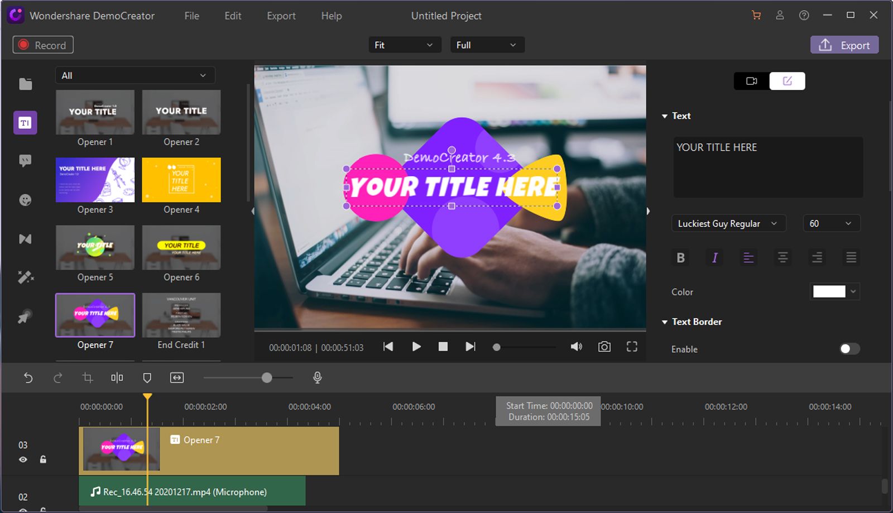
Task: Open the font size dropdown
Action: click(831, 223)
